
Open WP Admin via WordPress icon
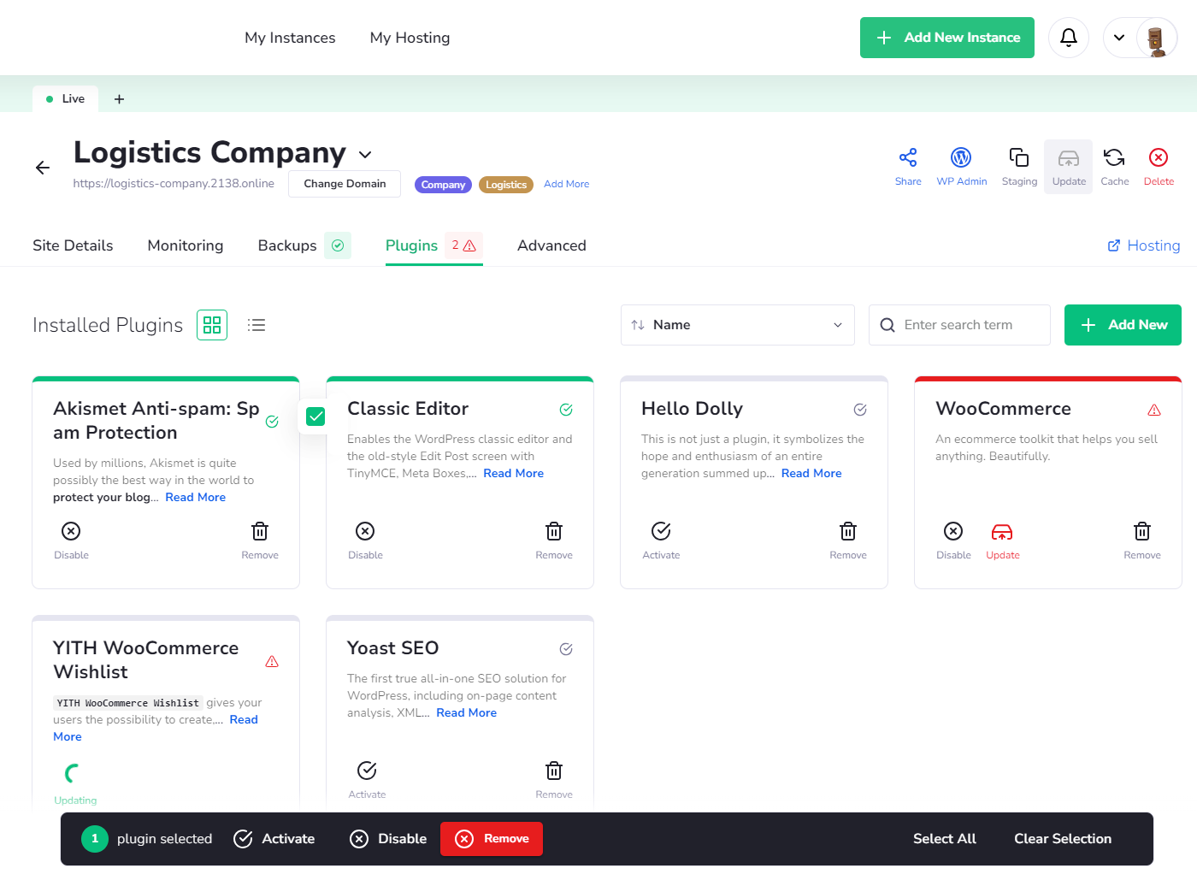(x=961, y=158)
